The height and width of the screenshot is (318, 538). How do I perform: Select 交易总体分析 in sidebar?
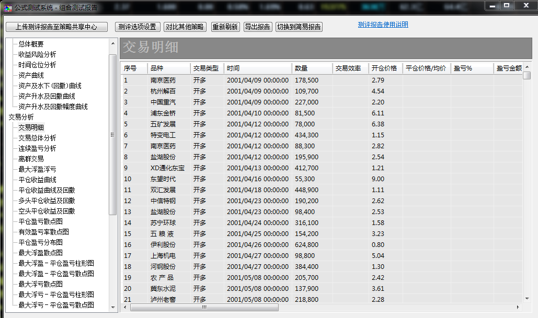37,138
